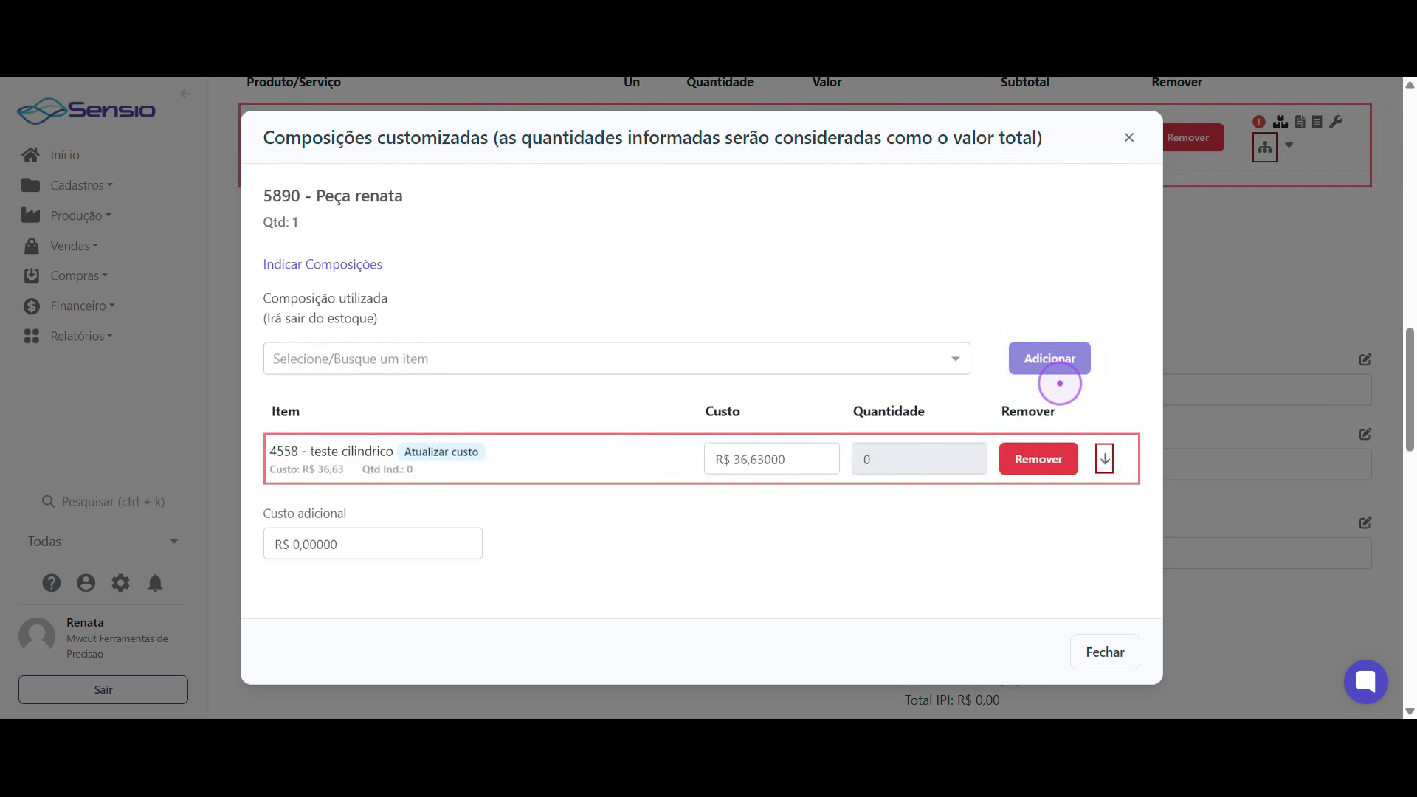Click the Subtotal column header
The image size is (1417, 797).
tap(1024, 82)
